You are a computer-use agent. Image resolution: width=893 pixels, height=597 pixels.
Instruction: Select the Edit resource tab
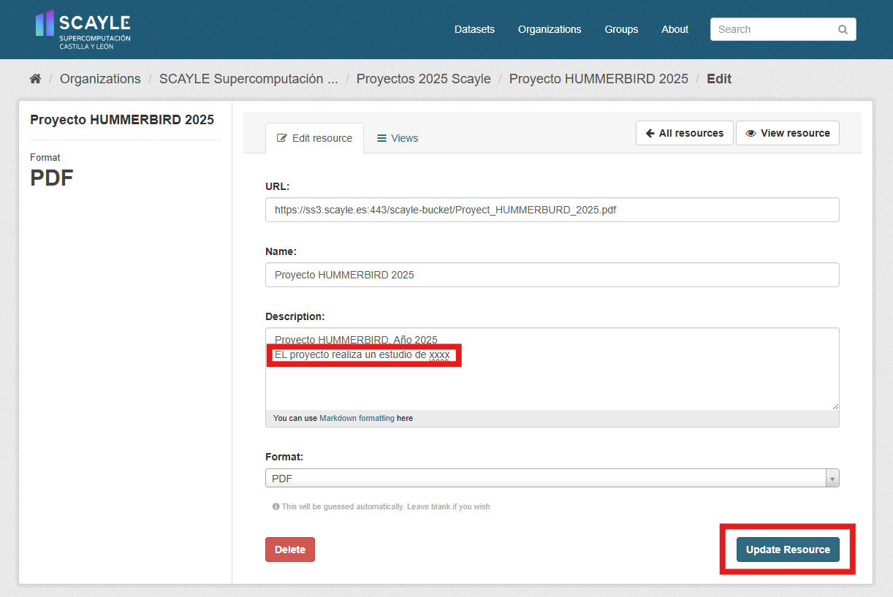point(314,138)
